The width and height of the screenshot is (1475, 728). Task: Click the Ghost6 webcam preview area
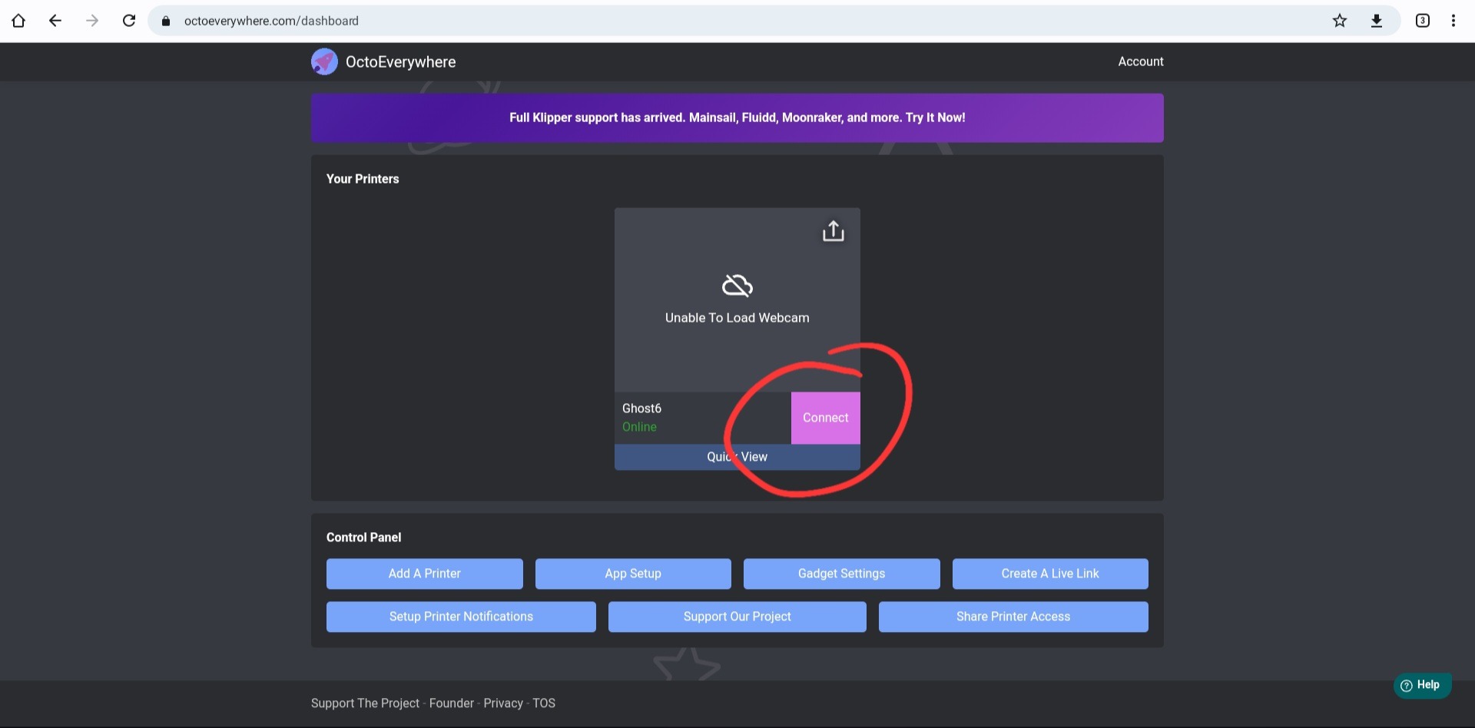737,300
